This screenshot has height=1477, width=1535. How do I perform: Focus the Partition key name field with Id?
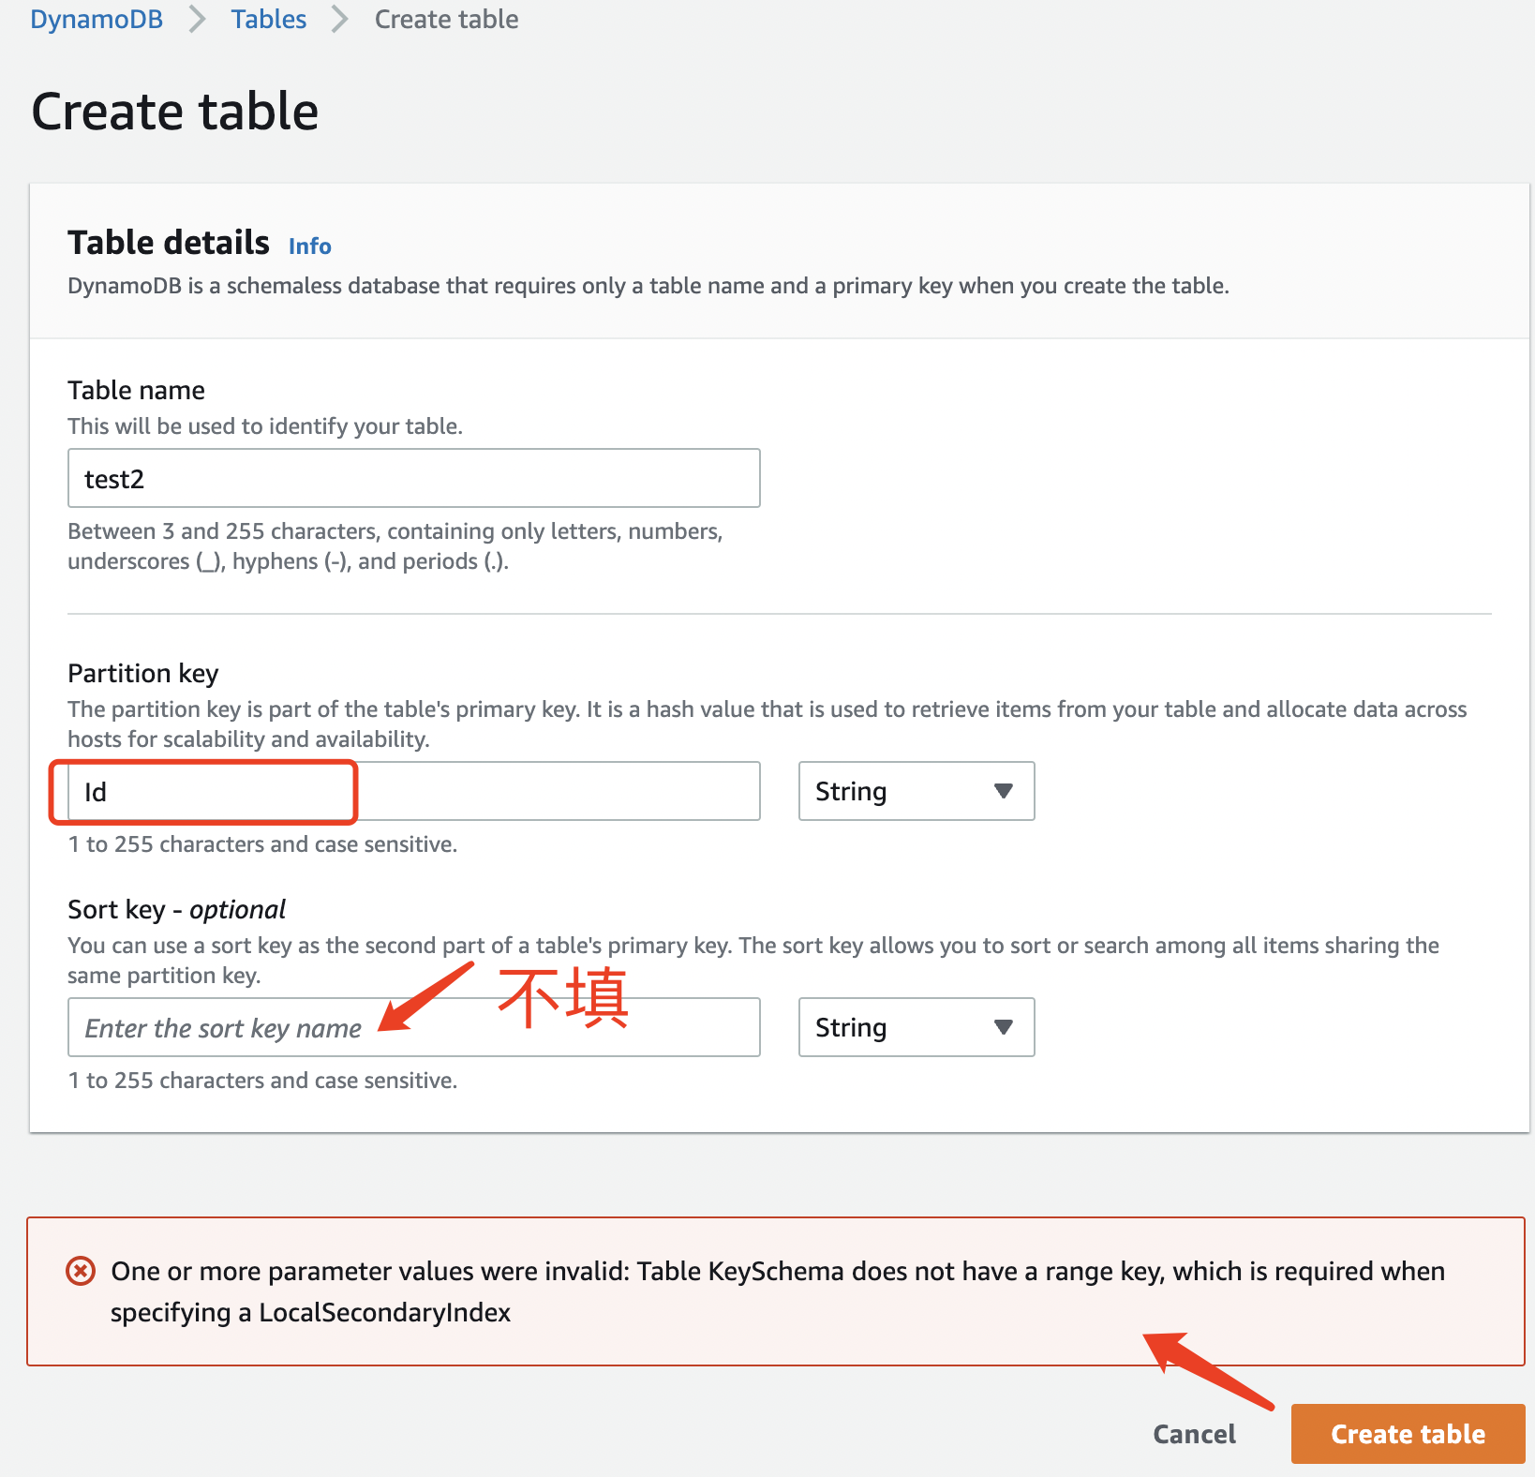click(x=414, y=792)
